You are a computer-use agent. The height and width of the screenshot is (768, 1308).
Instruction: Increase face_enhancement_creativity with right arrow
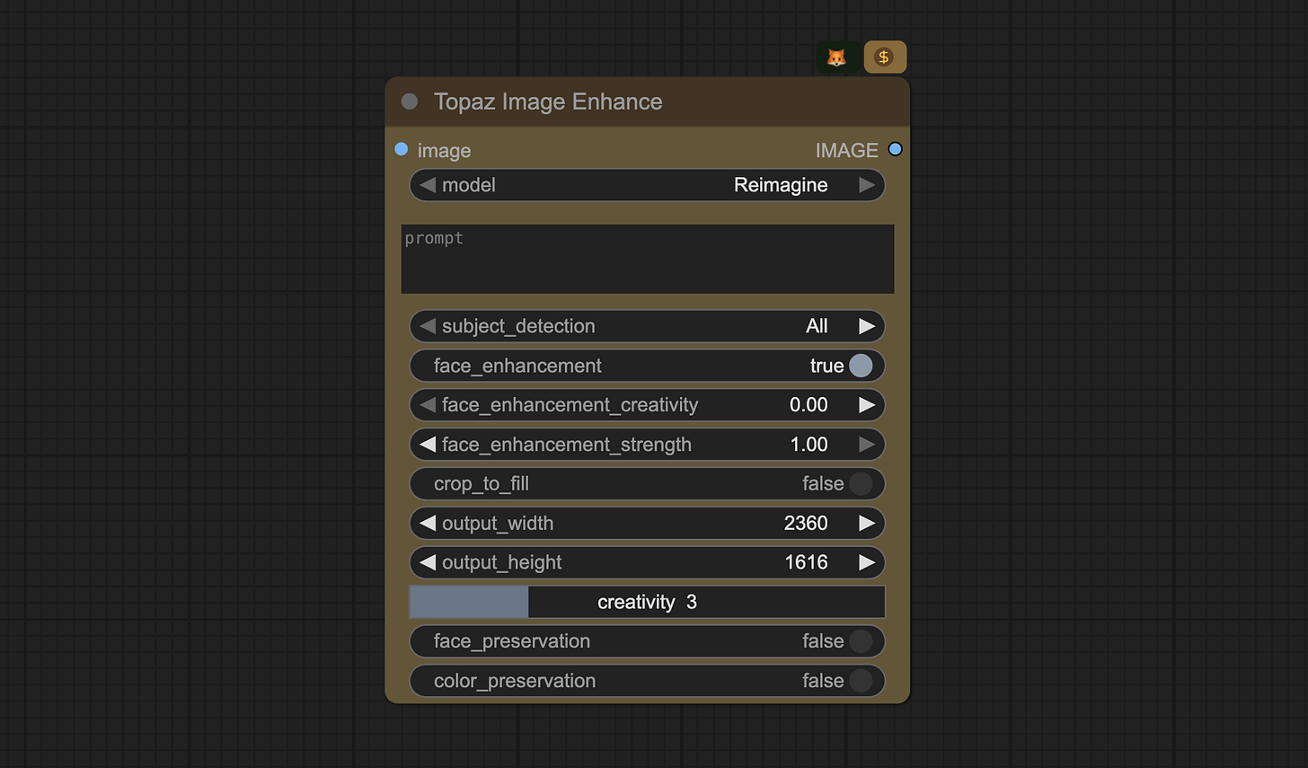pyautogui.click(x=866, y=405)
